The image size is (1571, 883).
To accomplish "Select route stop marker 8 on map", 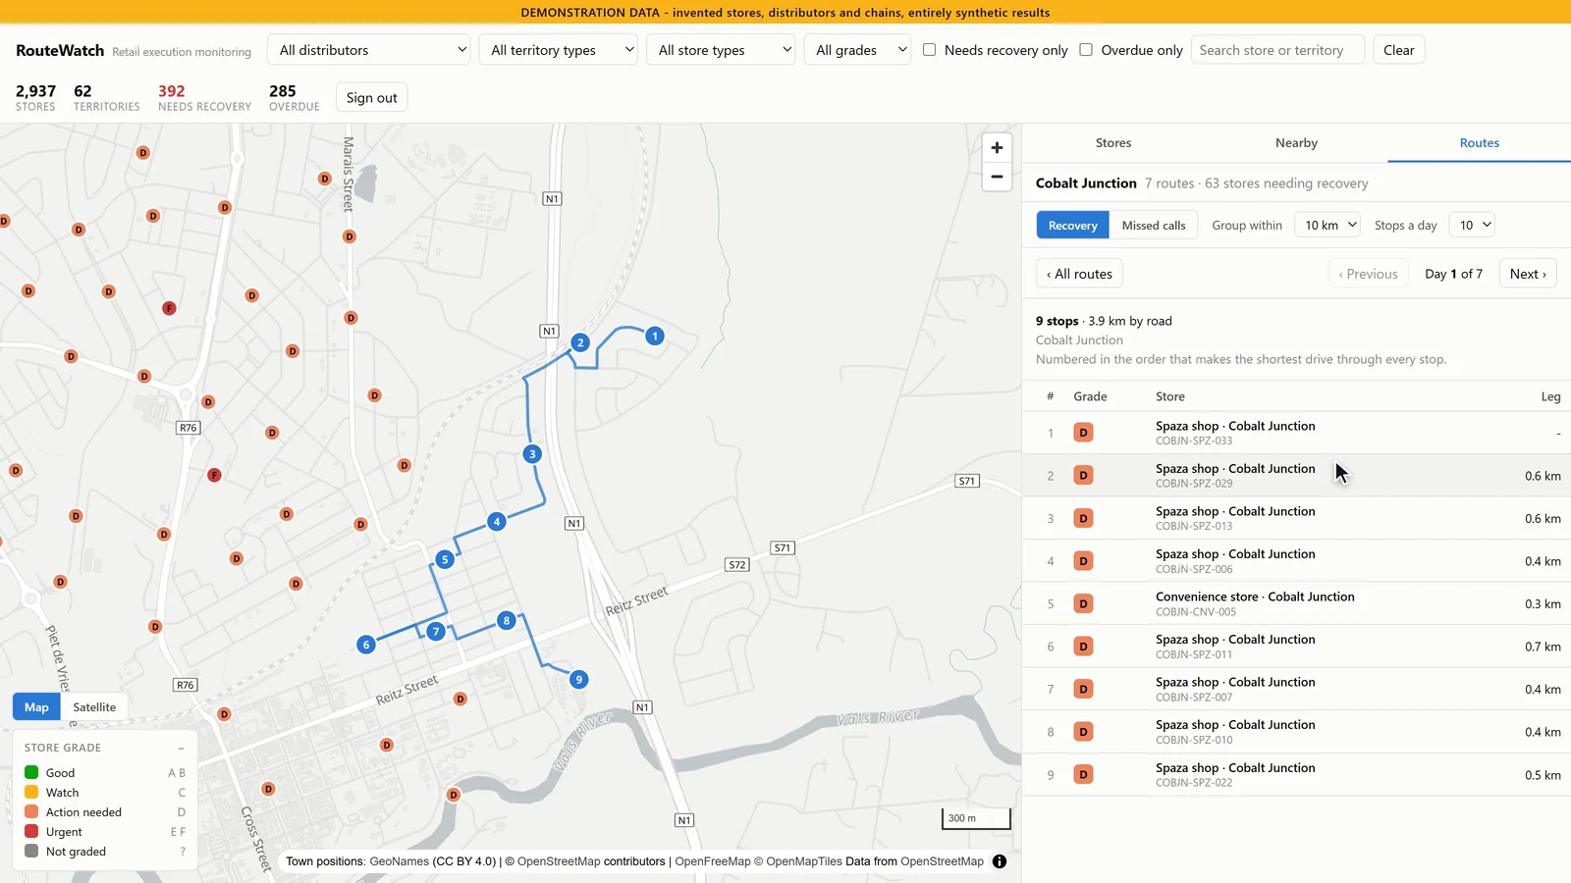I will [x=507, y=620].
